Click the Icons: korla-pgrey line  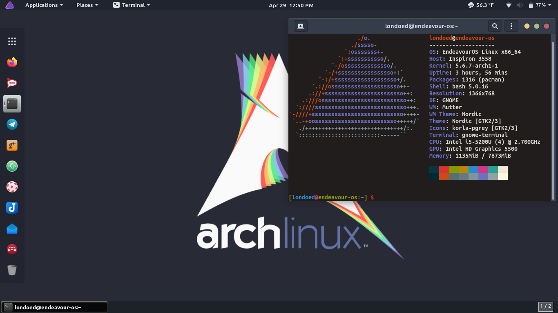473,128
